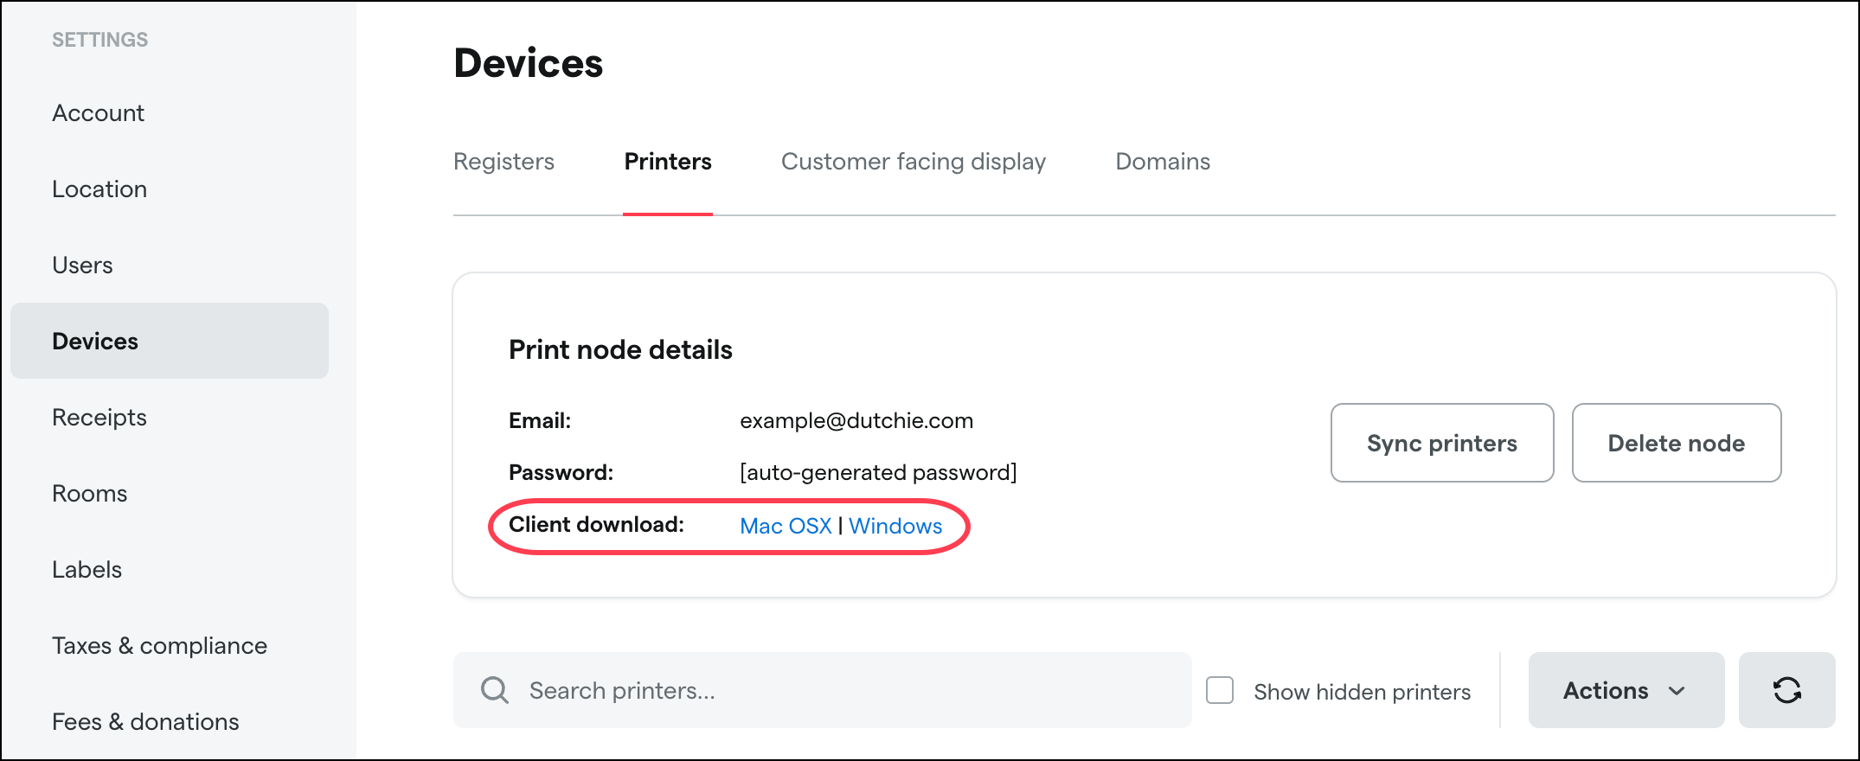The width and height of the screenshot is (1860, 761).
Task: Download the Mac OSX print node client
Action: pyautogui.click(x=785, y=525)
